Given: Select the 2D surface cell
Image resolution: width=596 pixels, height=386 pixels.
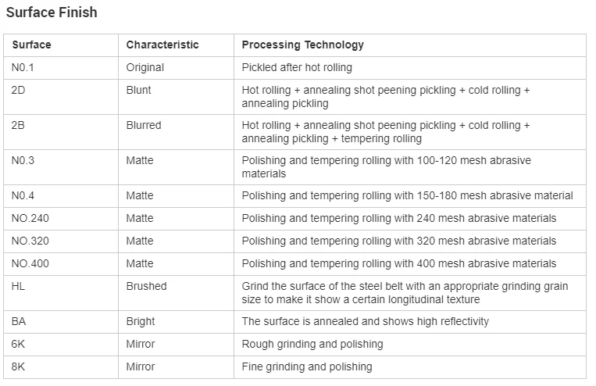Looking at the screenshot, I should [19, 91].
